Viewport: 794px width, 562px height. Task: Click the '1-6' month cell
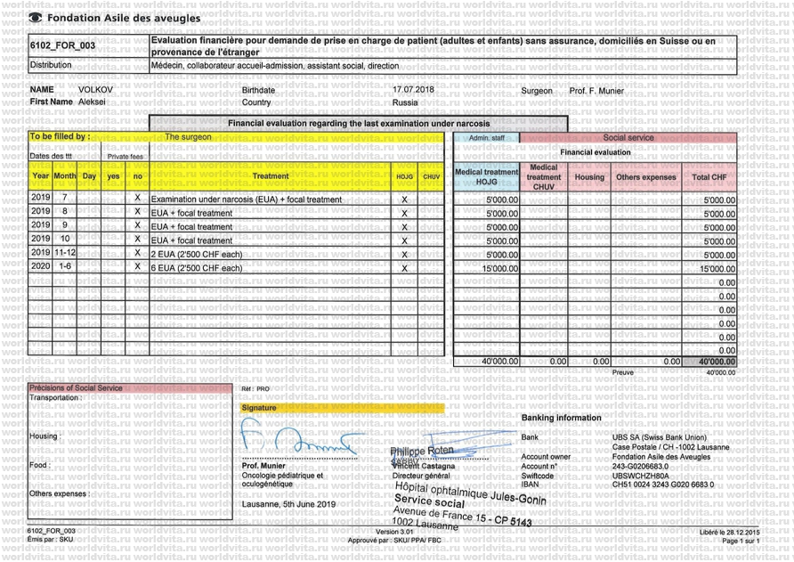[65, 266]
